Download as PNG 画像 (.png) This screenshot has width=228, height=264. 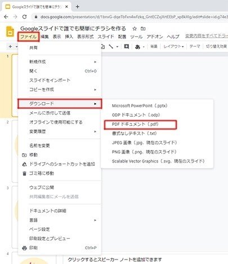click(x=157, y=152)
